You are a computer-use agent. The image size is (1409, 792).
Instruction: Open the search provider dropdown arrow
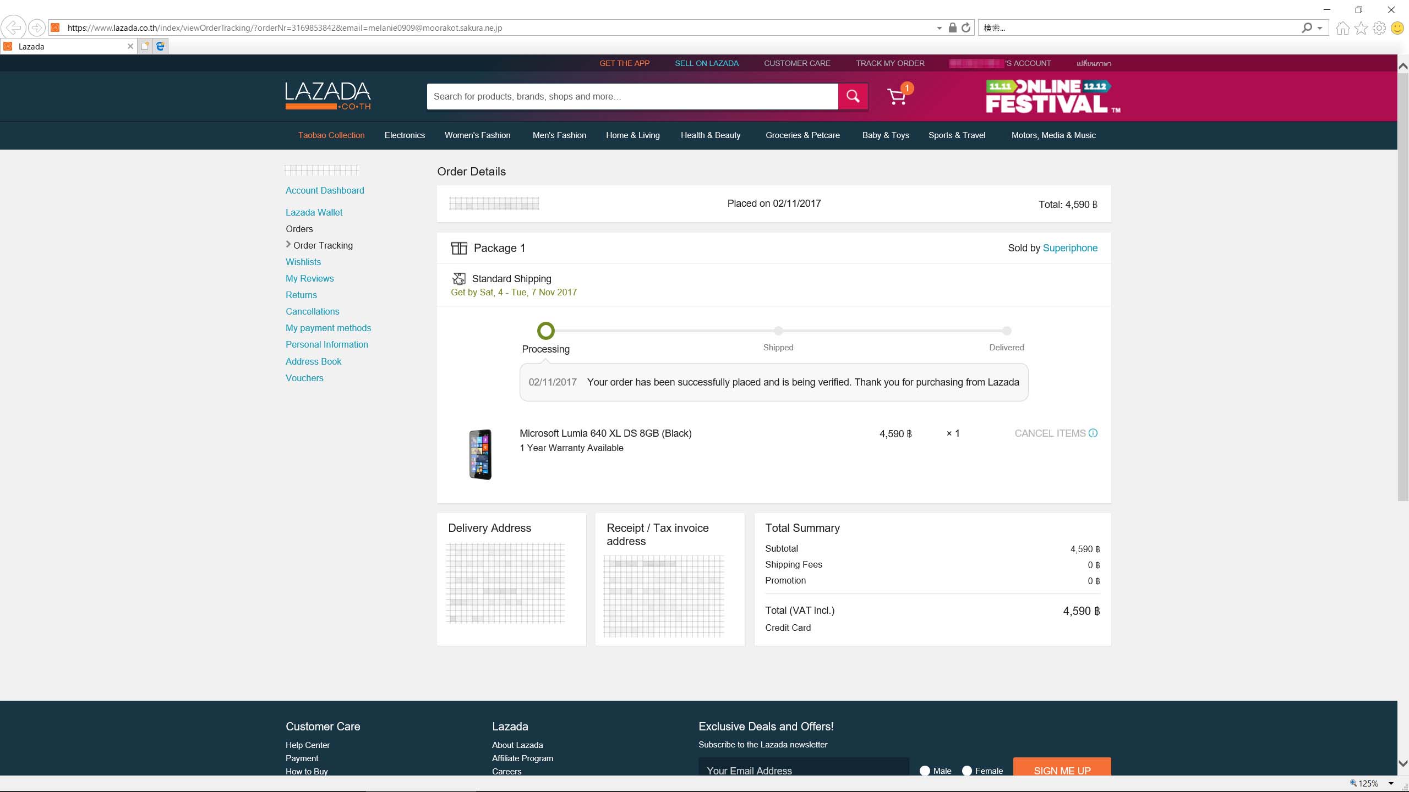(1319, 28)
